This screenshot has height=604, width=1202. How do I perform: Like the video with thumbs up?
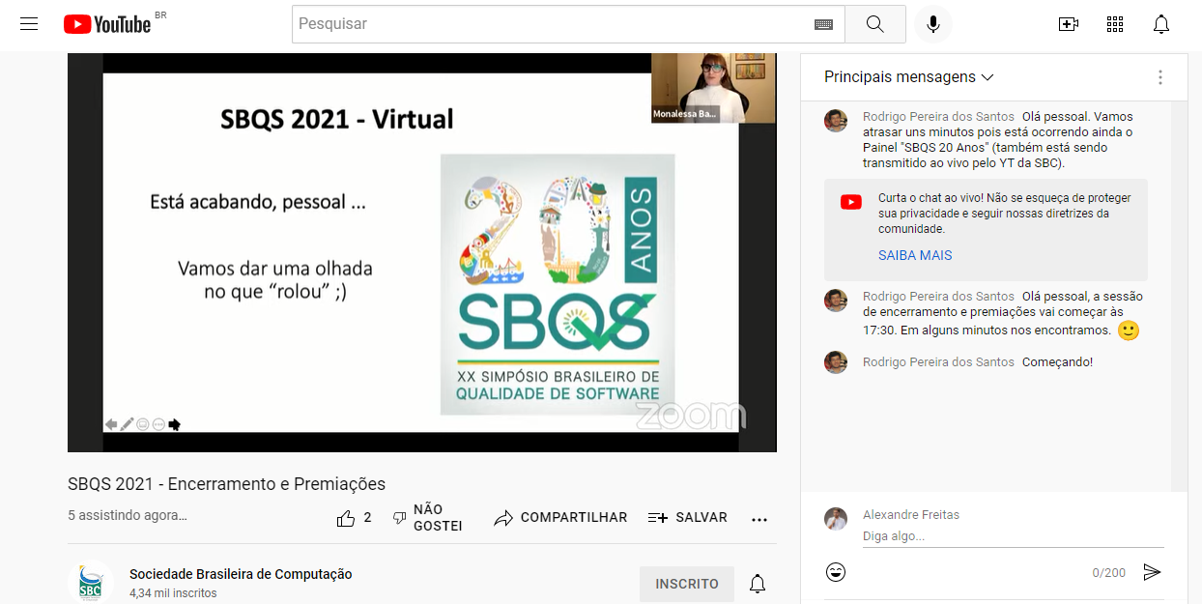click(x=346, y=518)
